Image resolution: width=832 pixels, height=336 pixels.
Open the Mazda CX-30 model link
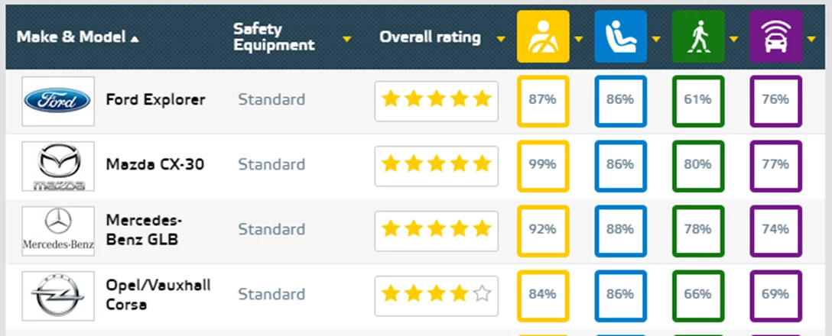pos(155,165)
